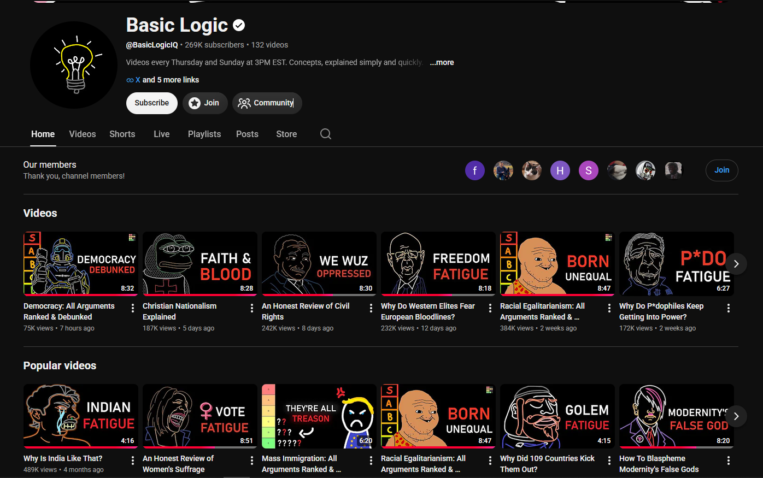Open options for Western Elites Fear video
Image resolution: width=763 pixels, height=478 pixels.
point(490,308)
